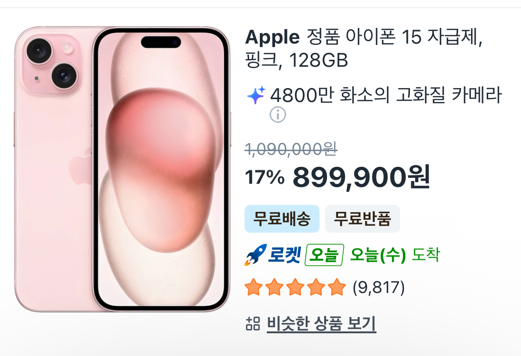Click the grid icon beside 비슷한 상품 보기
Screen dimensions: 521x356
click(x=253, y=324)
